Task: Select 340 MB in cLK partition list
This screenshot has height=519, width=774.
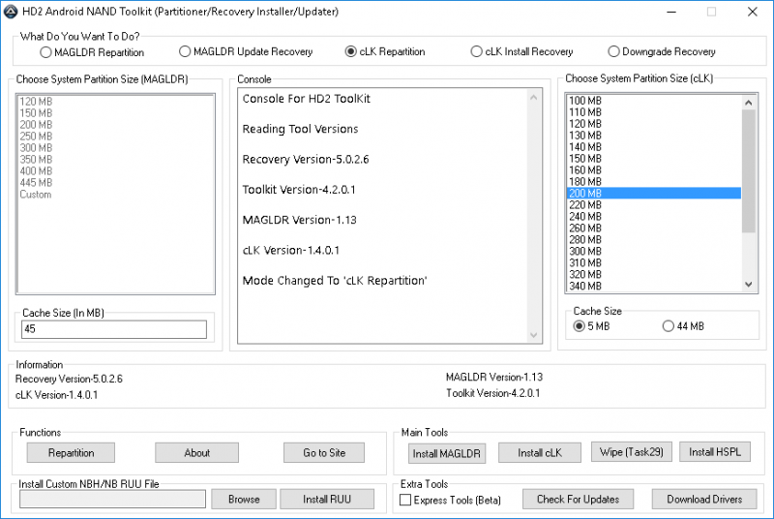Action: (x=654, y=287)
